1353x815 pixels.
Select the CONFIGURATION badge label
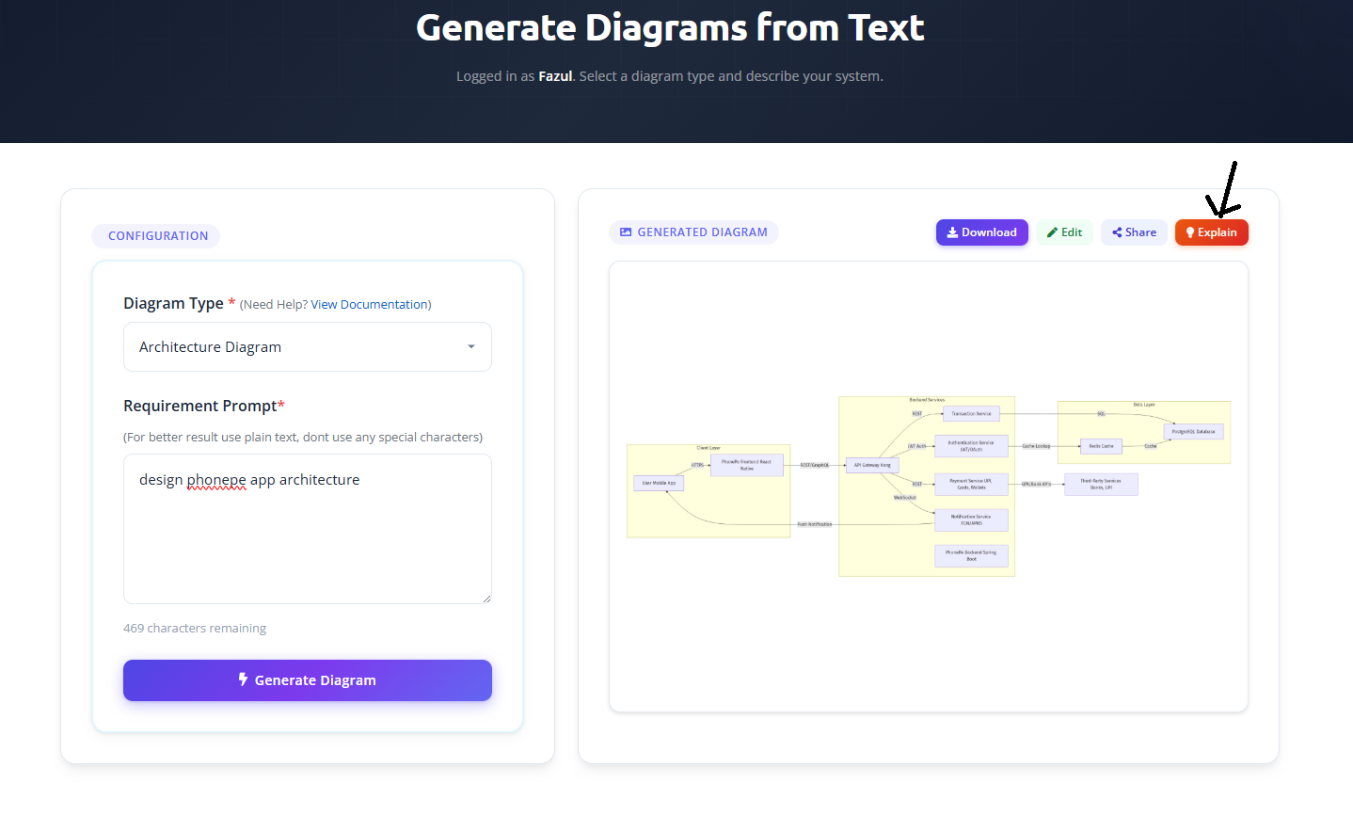[x=158, y=236]
